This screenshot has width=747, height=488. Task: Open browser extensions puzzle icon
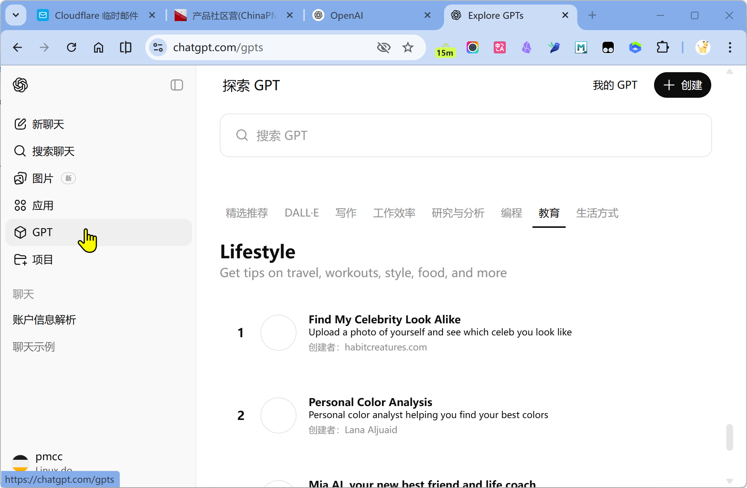(x=662, y=47)
